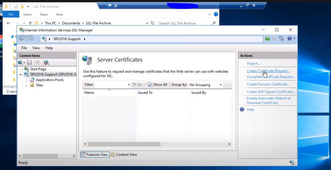Viewport: 331px width, 170px height.
Task: Open Help in Actions pane
Action: (250, 110)
